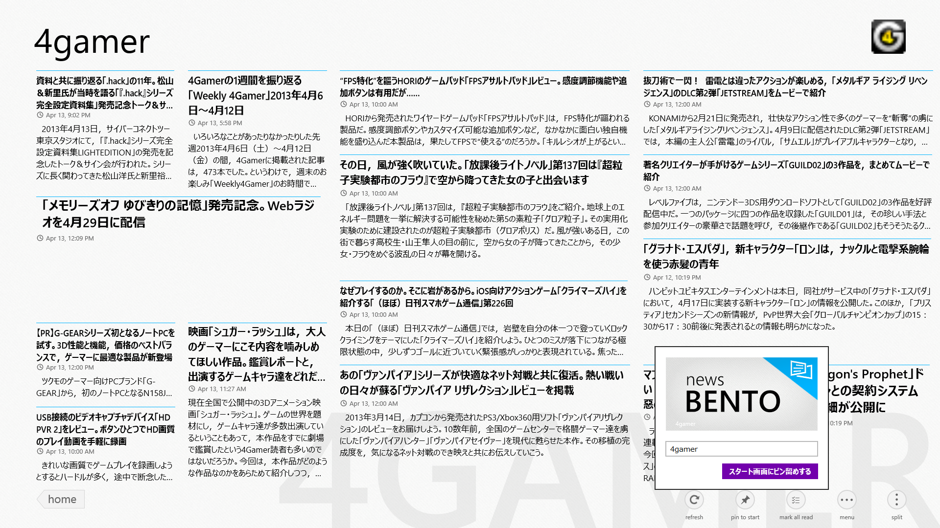The width and height of the screenshot is (940, 528).
Task: Click the pin to start icon
Action: coord(745,500)
